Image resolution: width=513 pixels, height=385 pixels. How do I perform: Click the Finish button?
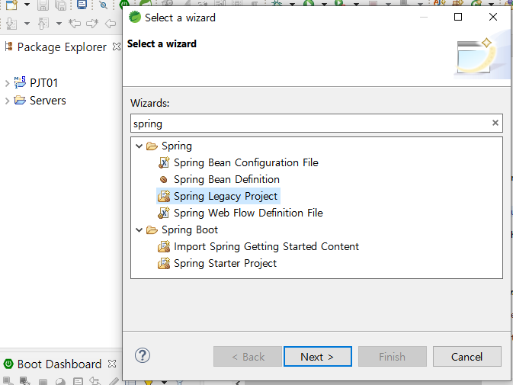tap(393, 357)
